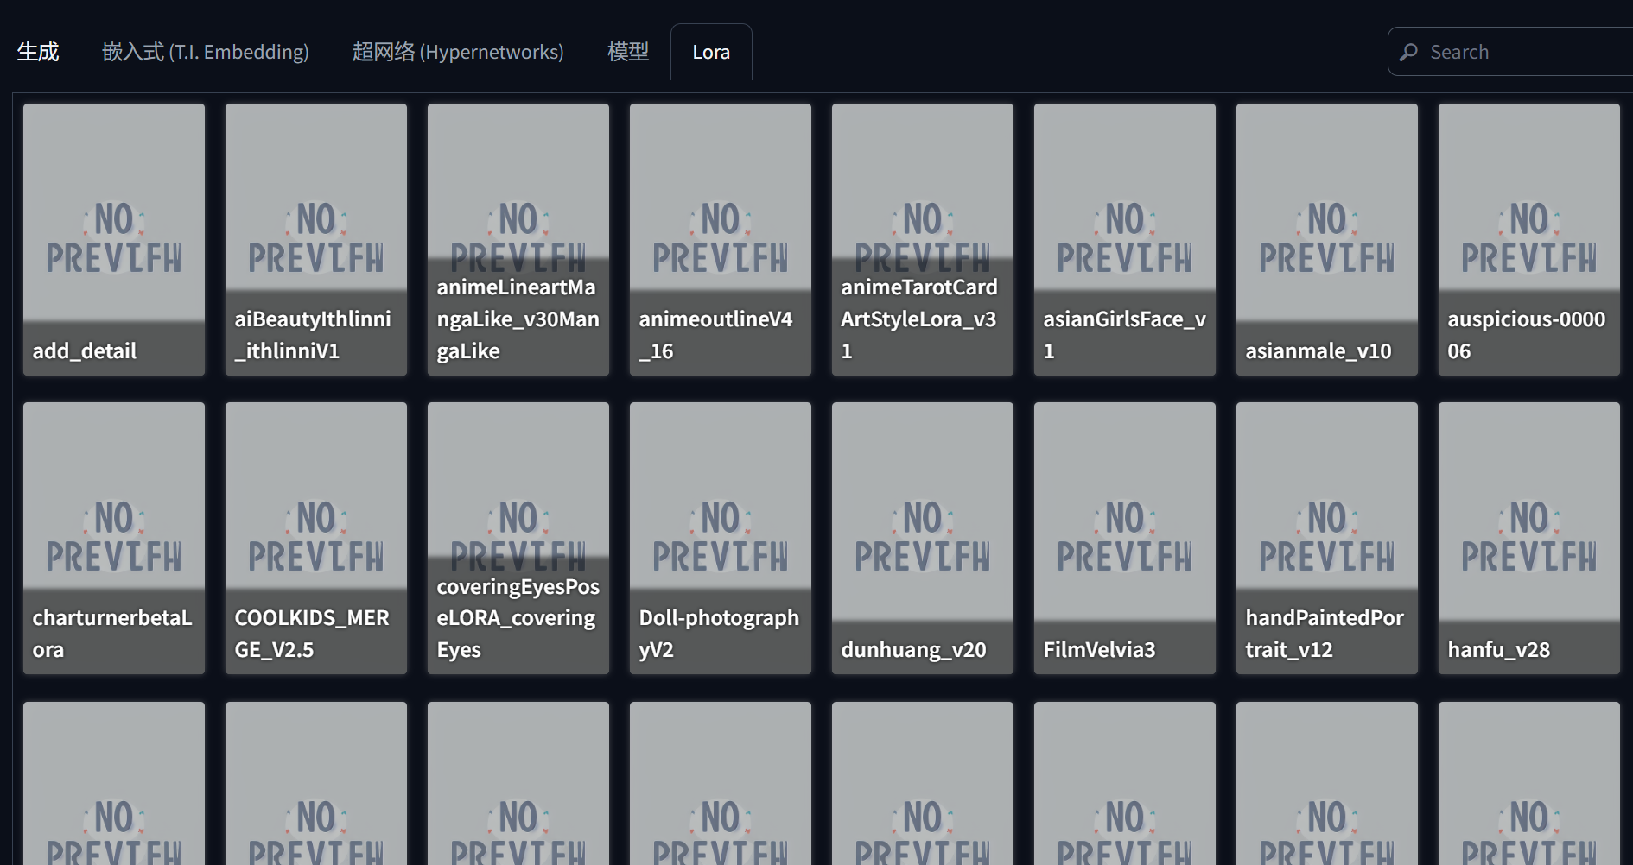Pick the auspicious-000006 Lora card
This screenshot has width=1633, height=865.
(1529, 239)
